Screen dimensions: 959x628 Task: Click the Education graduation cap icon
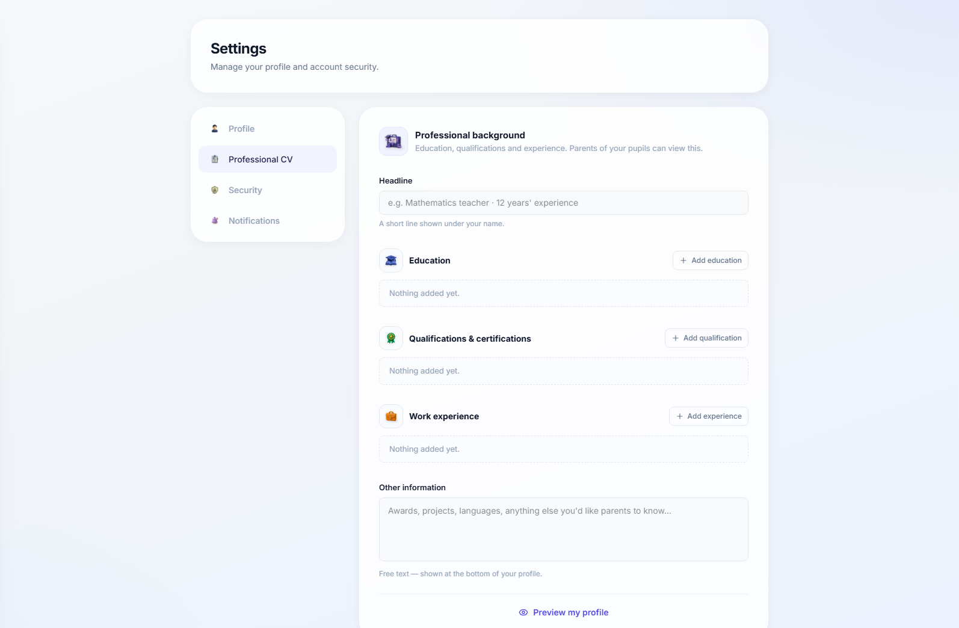[391, 260]
